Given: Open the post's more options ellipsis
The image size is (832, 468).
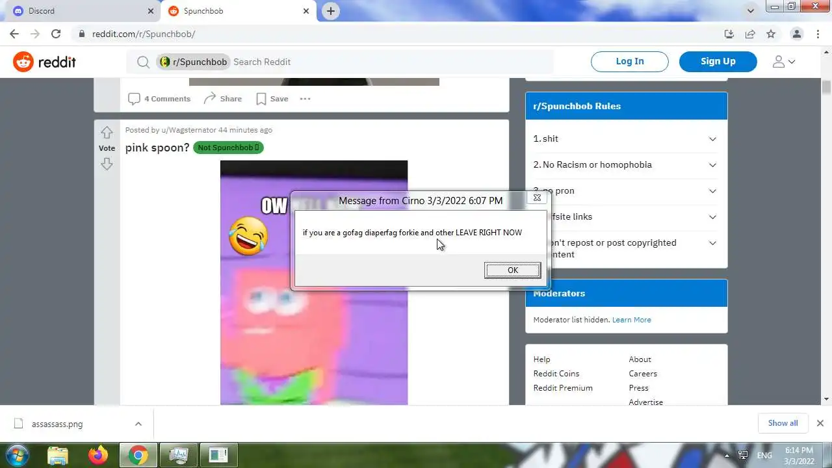Looking at the screenshot, I should (305, 99).
